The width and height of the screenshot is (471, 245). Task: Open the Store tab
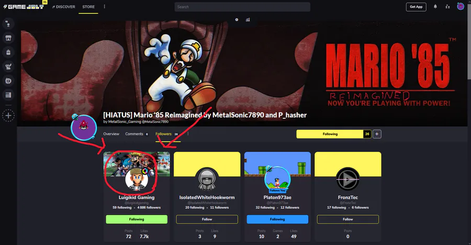coord(88,7)
